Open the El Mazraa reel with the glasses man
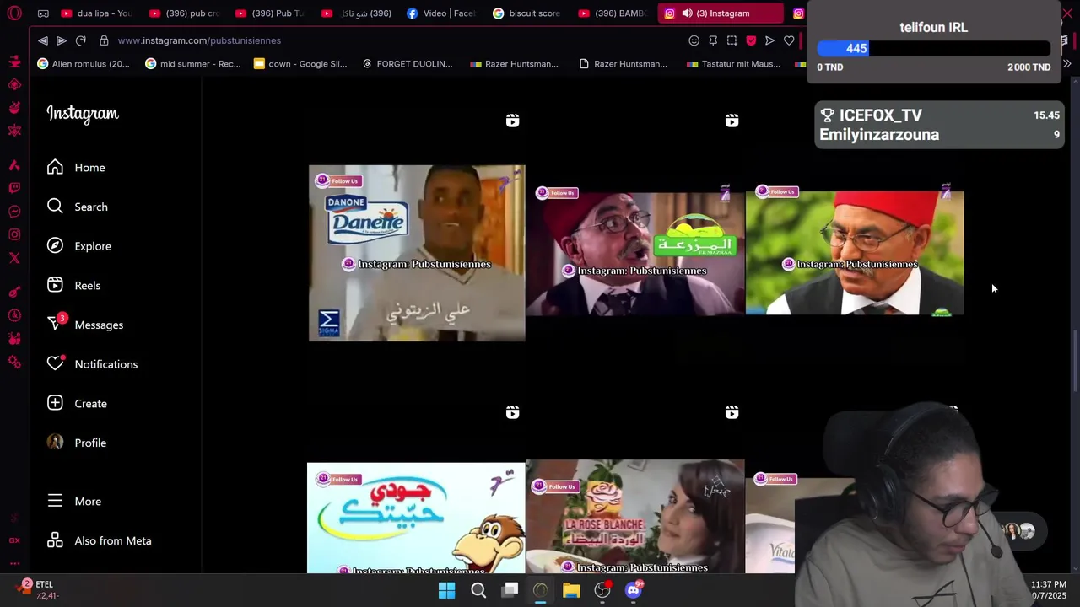 click(635, 253)
